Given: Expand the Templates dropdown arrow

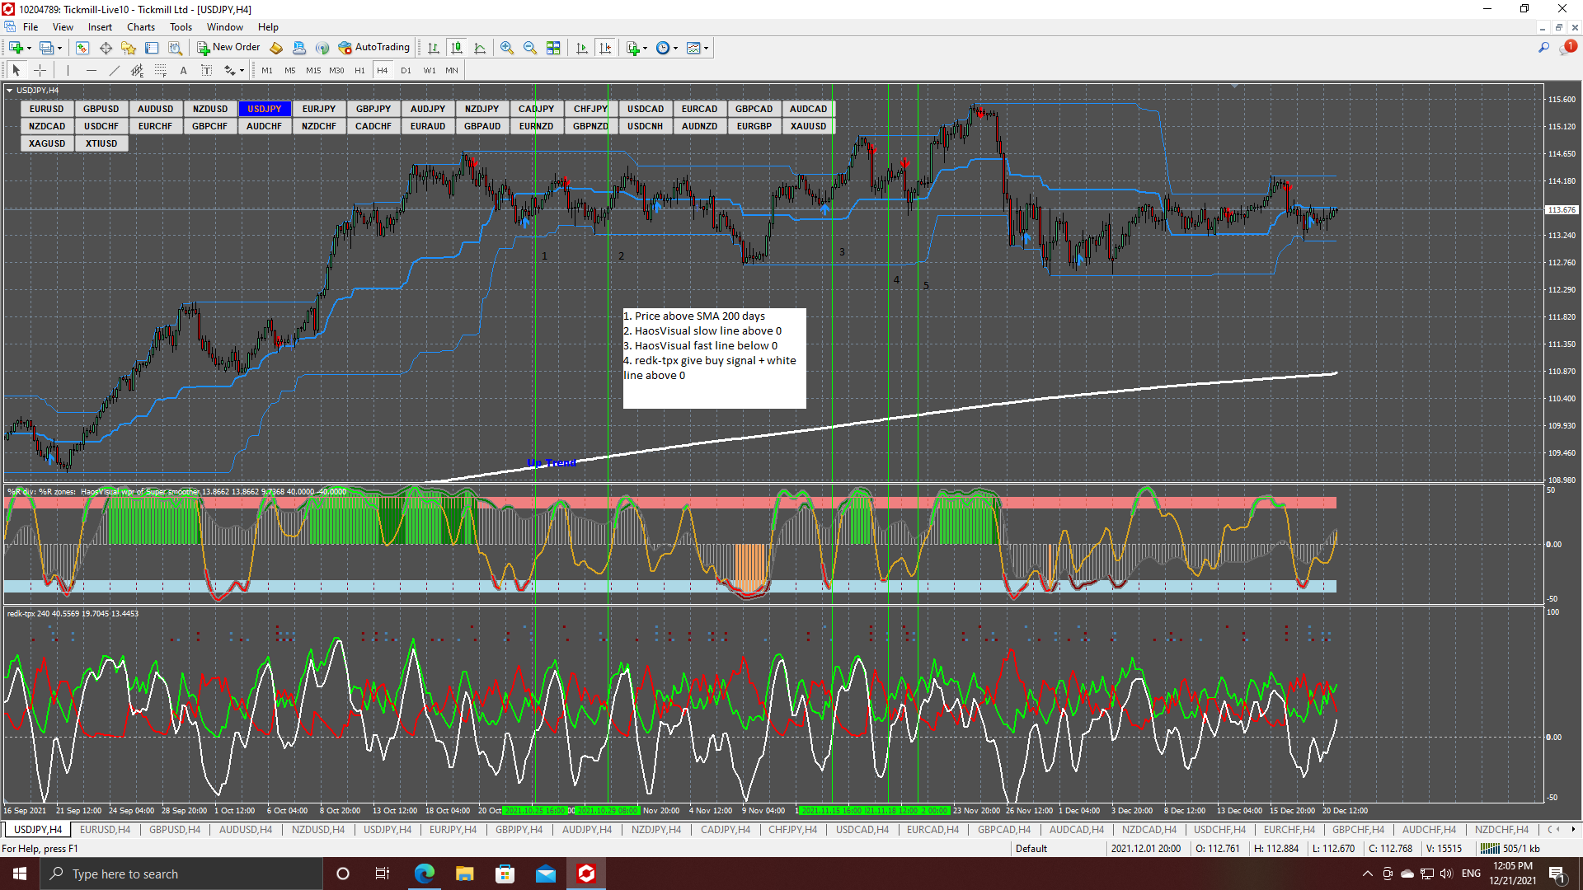Looking at the screenshot, I should 707,48.
